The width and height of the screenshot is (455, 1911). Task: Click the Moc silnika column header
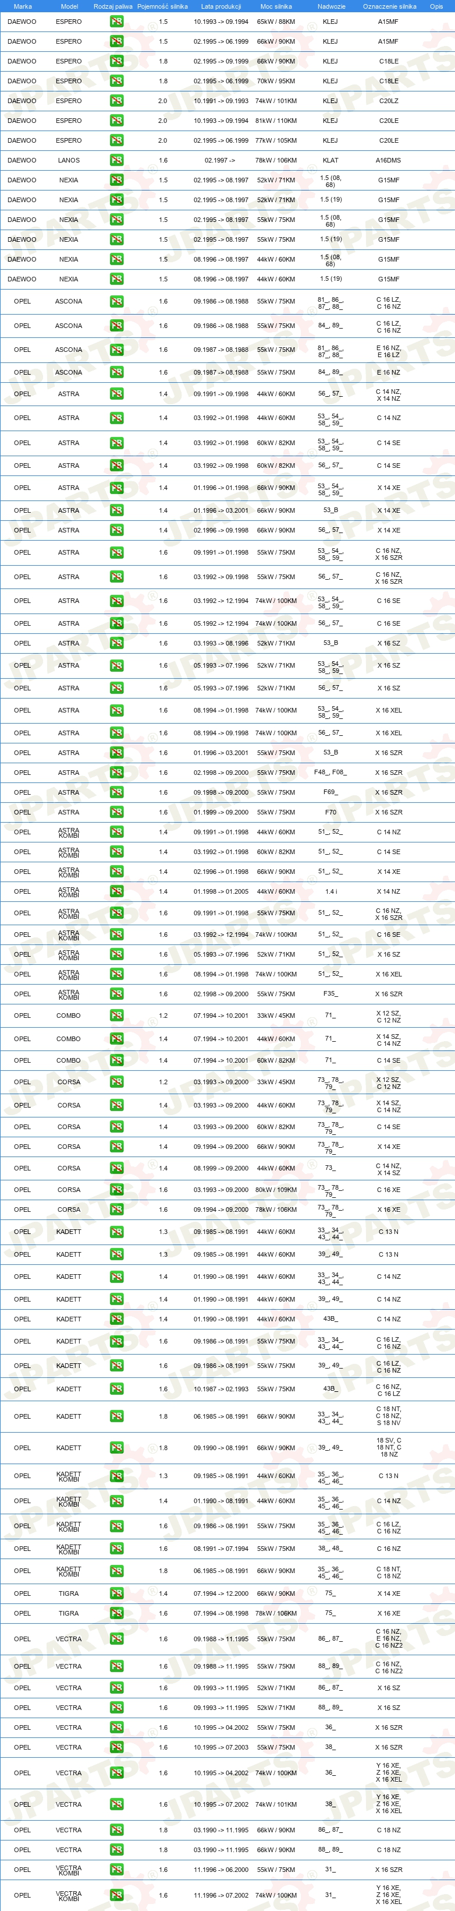tap(276, 6)
